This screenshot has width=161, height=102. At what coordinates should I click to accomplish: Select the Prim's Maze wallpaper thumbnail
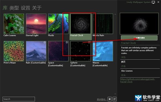click(14, 51)
